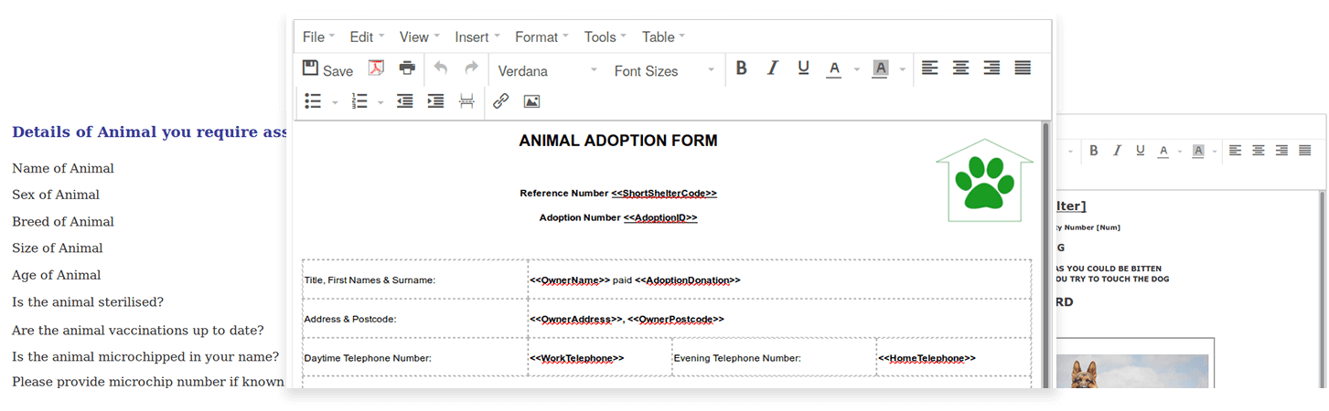This screenshot has width=1329, height=411.
Task: Justify text in the front editor
Action: [1023, 68]
